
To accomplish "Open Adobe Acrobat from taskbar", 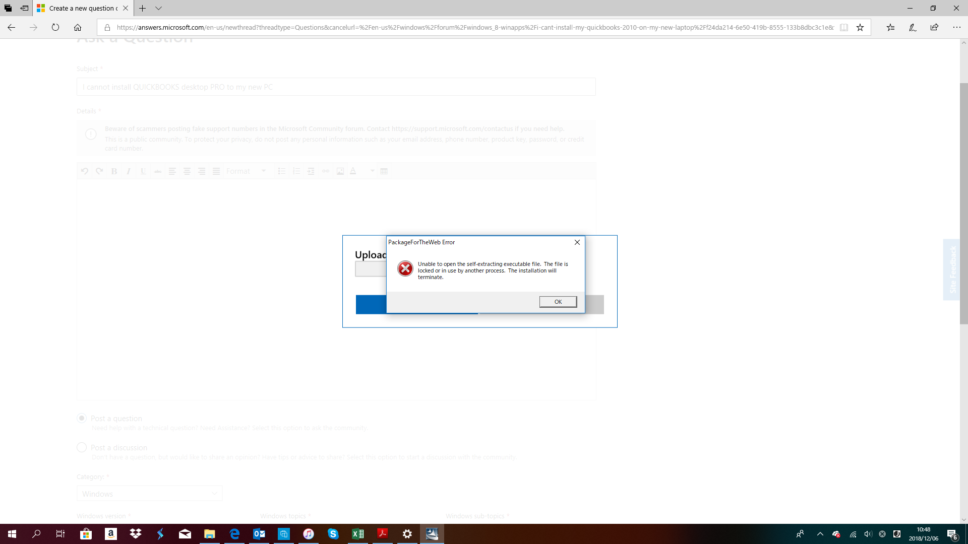I will 383,534.
